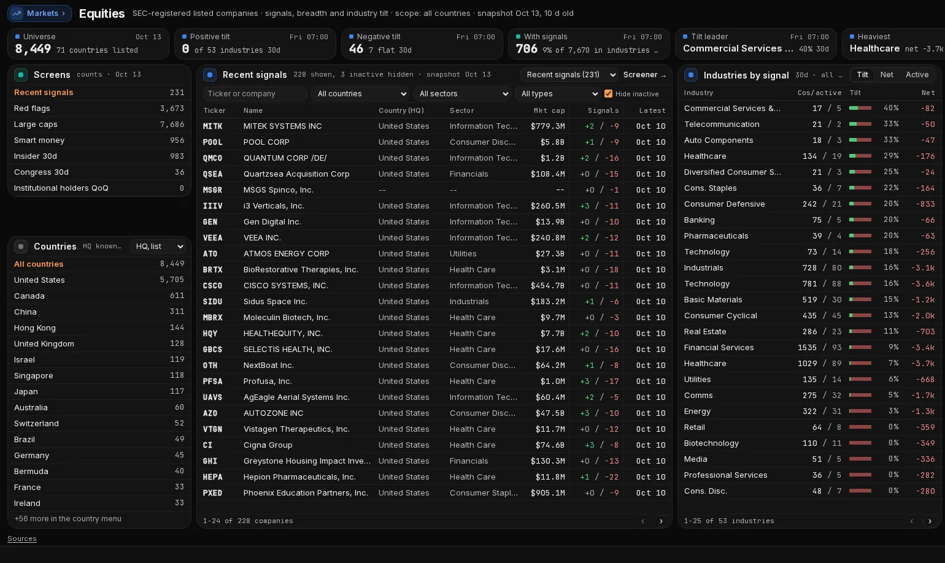
Task: Open the Biotechnology industry row
Action: pyautogui.click(x=809, y=443)
